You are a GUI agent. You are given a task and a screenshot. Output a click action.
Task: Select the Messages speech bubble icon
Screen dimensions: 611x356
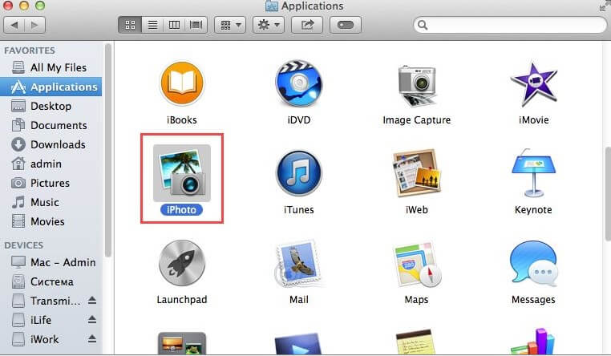(x=533, y=263)
